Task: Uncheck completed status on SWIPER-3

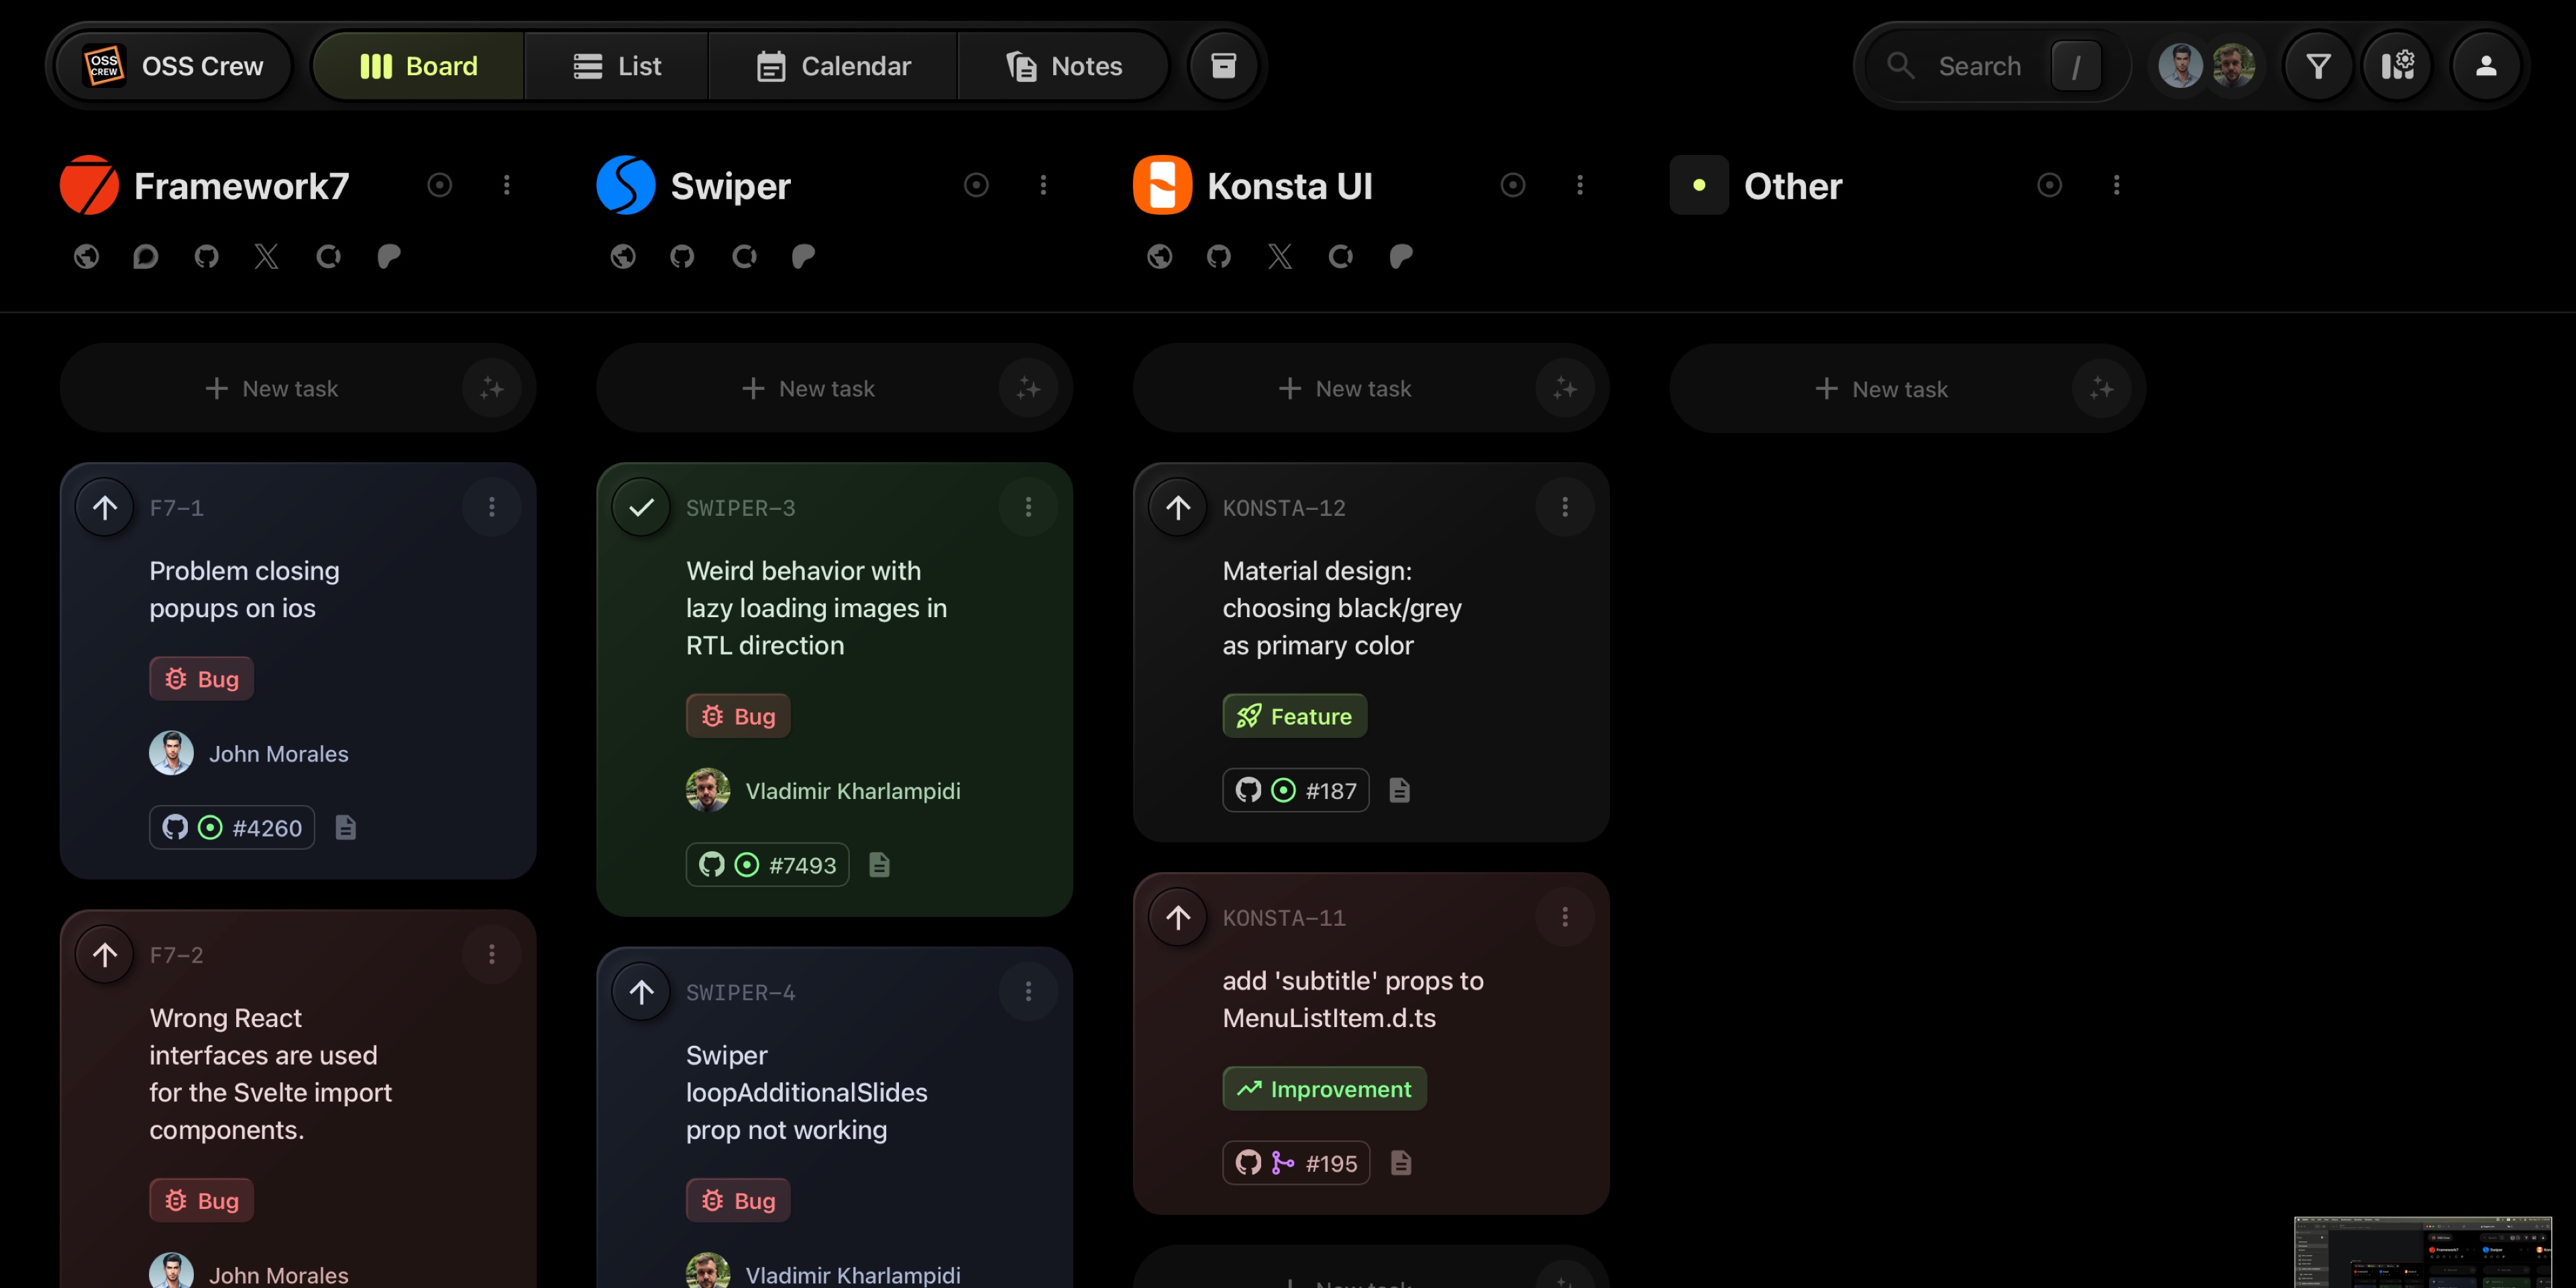Action: (641, 507)
